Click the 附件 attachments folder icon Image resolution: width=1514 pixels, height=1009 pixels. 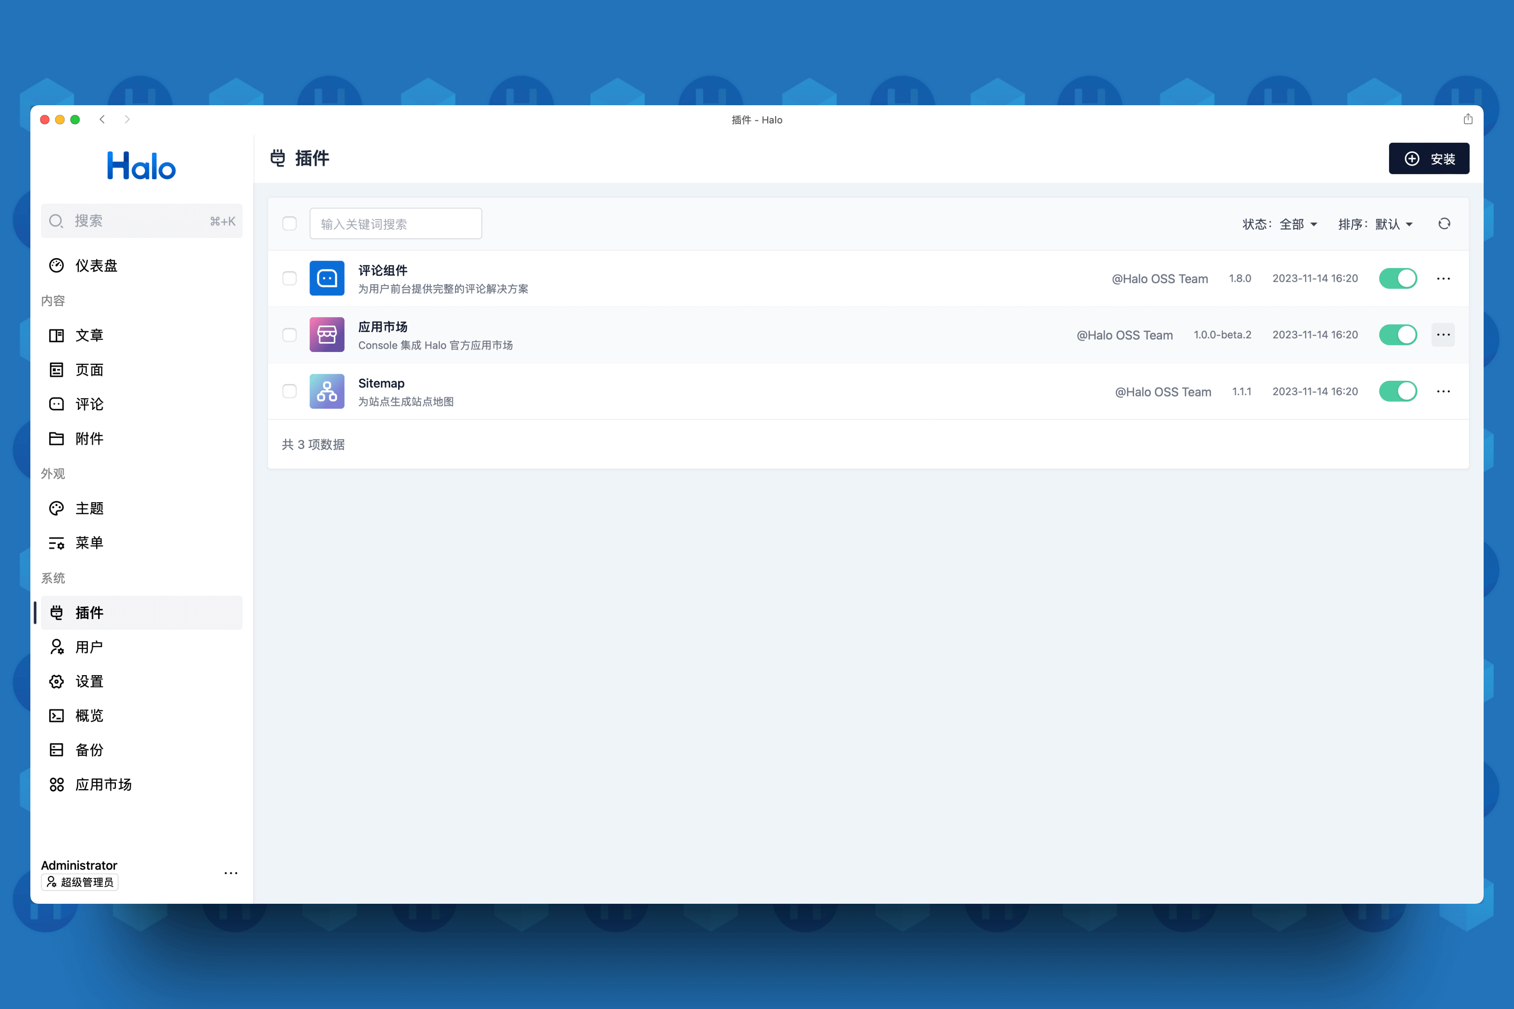point(57,439)
